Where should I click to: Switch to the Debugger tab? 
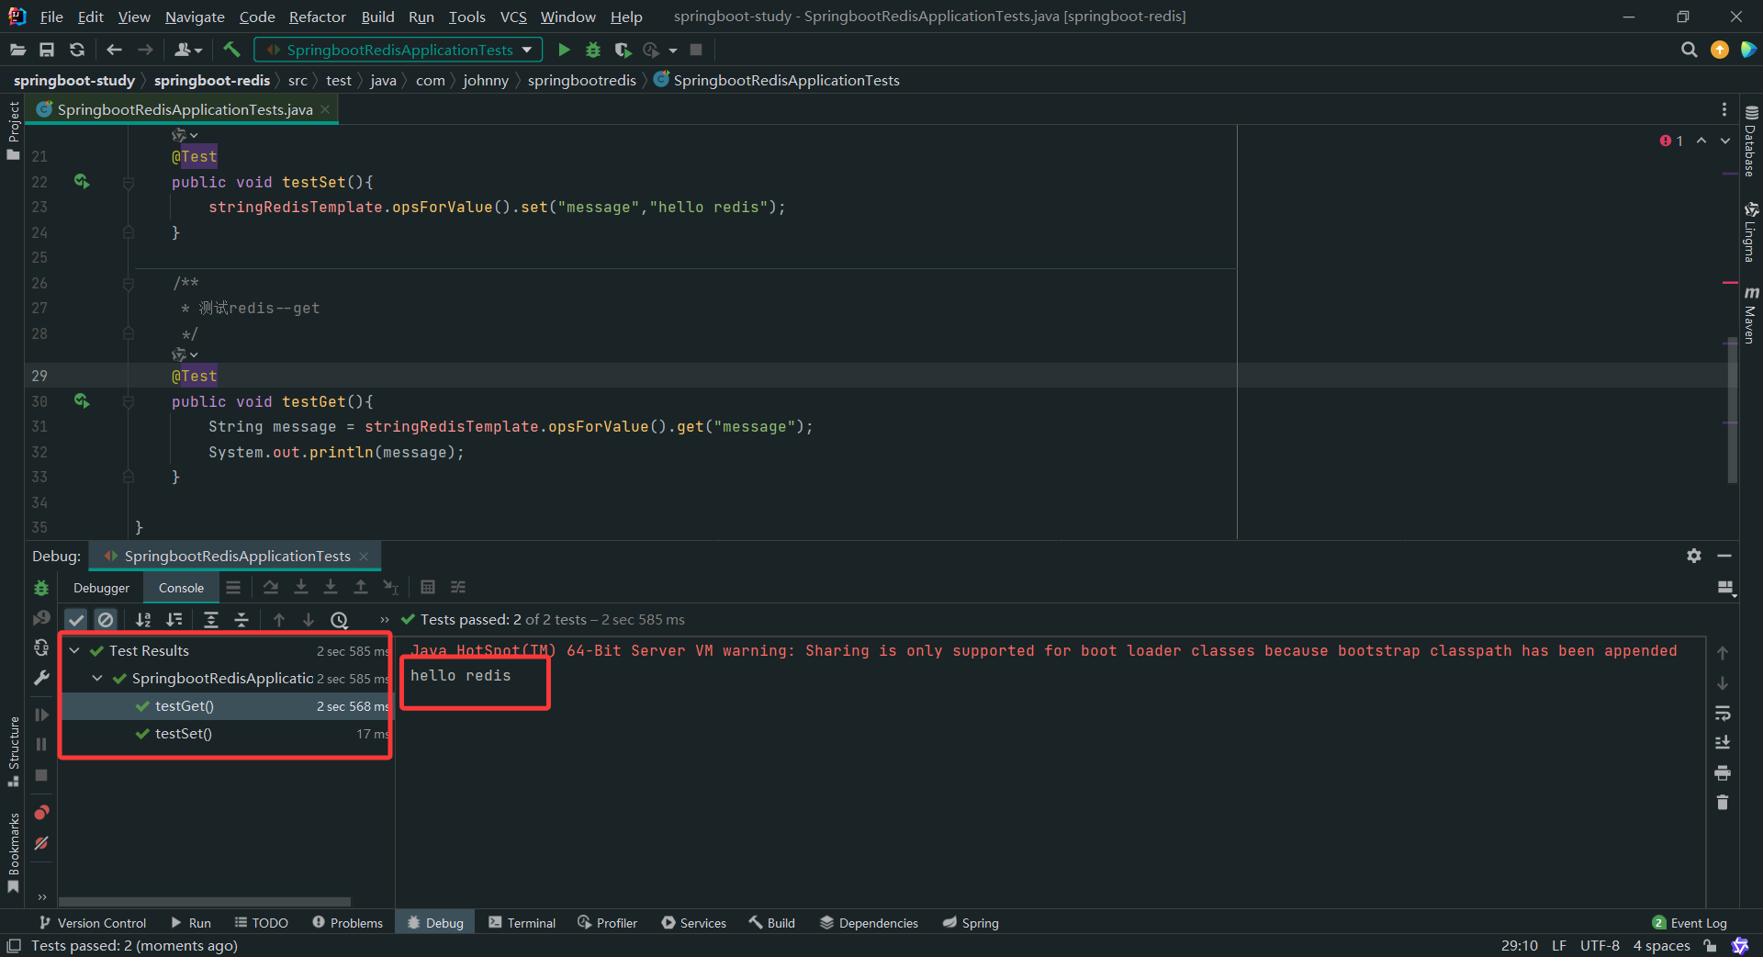point(101,588)
